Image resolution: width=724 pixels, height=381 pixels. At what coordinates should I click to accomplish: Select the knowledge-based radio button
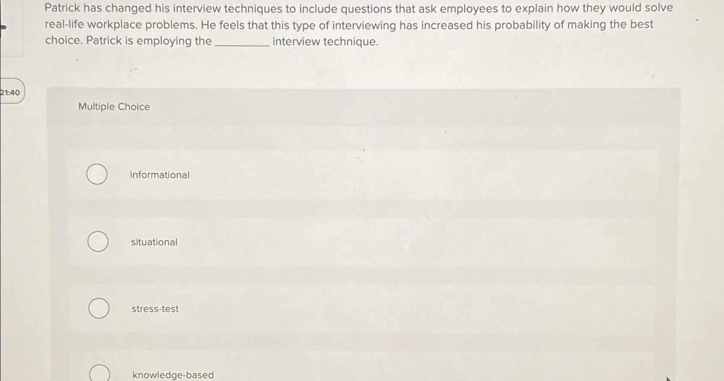click(99, 373)
